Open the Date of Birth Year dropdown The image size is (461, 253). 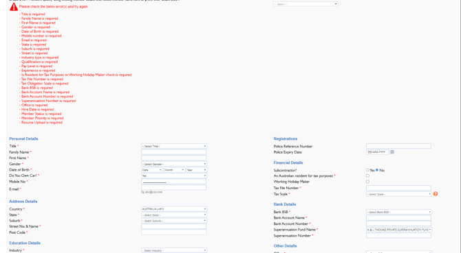(196, 170)
